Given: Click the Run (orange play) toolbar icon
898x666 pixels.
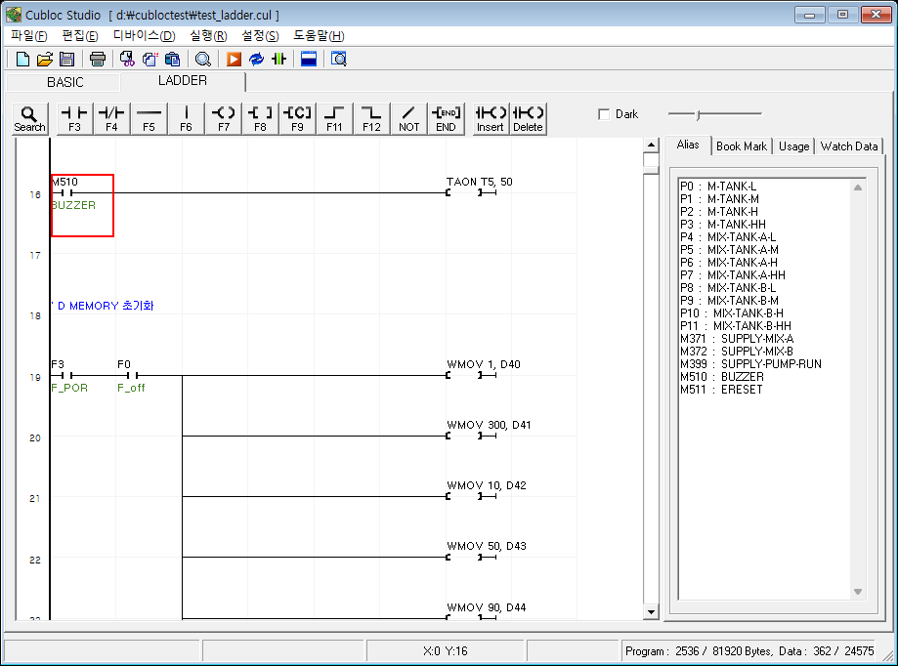Looking at the screenshot, I should click(234, 59).
